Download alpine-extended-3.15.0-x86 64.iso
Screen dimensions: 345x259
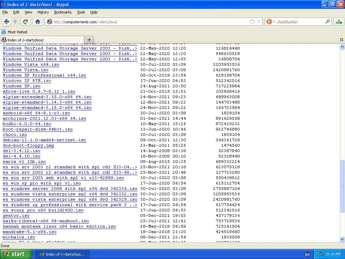pyautogui.click(x=47, y=97)
